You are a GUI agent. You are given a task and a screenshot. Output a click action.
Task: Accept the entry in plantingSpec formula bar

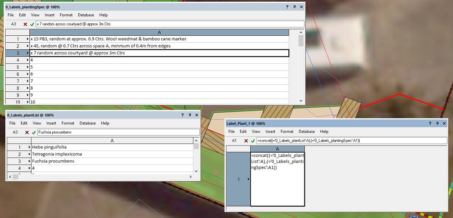pos(32,24)
